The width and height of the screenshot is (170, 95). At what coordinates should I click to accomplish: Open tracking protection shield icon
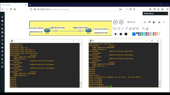click(31, 9)
